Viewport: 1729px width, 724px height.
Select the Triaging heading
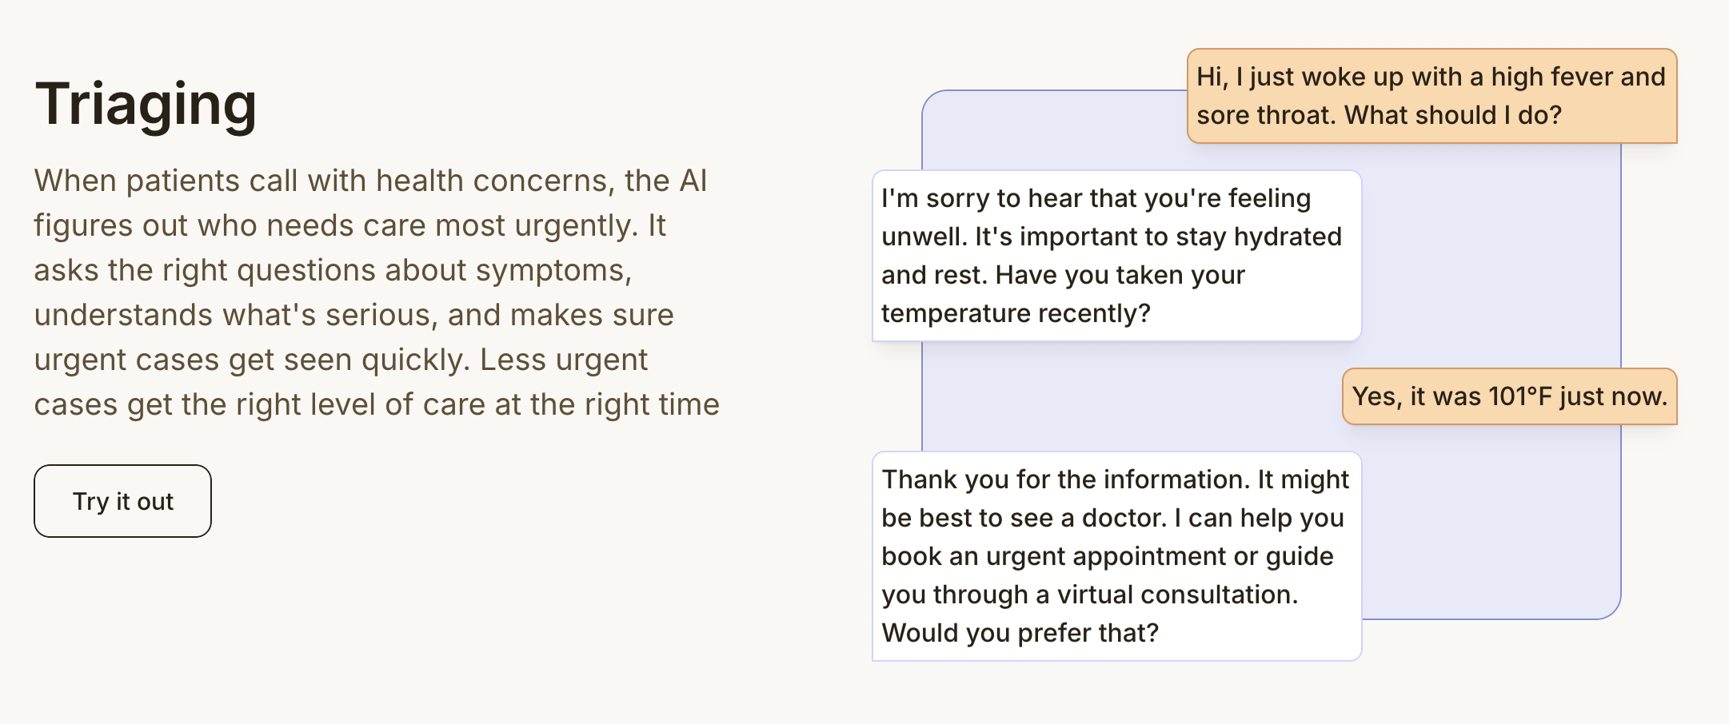point(146,104)
